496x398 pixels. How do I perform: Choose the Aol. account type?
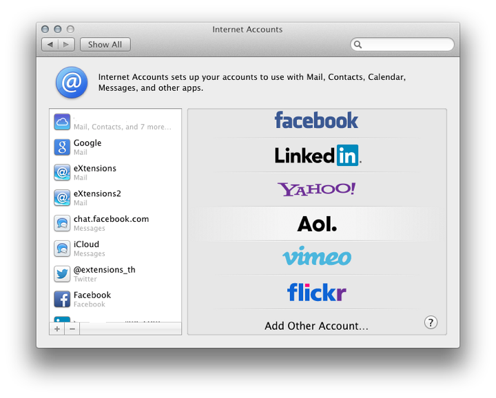(317, 224)
